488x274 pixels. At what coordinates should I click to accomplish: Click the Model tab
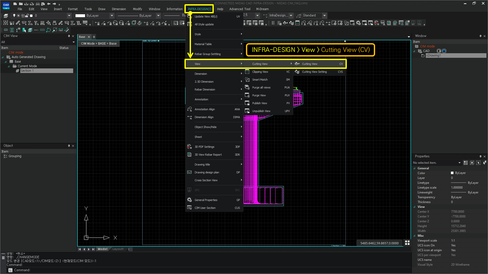(102, 249)
